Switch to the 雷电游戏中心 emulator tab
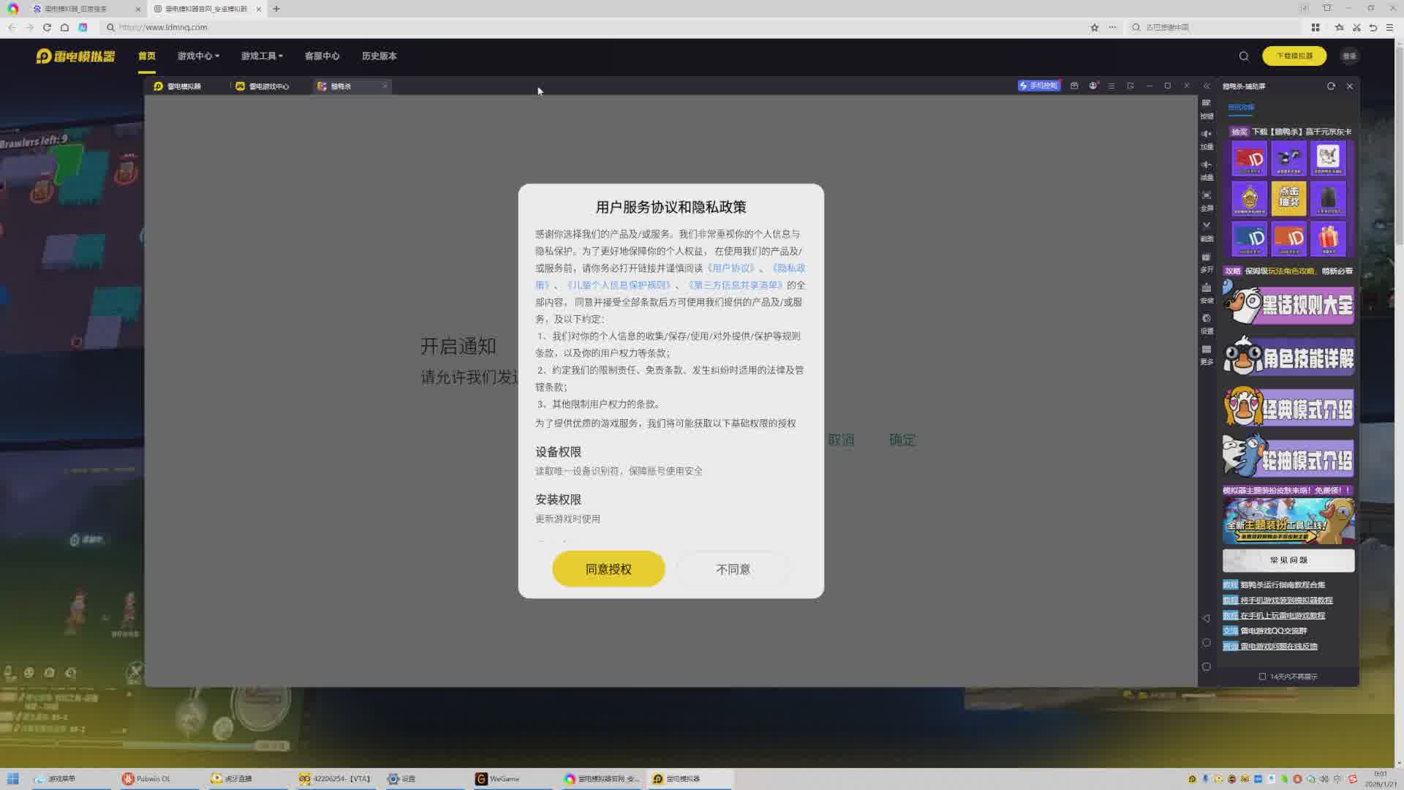 263,86
